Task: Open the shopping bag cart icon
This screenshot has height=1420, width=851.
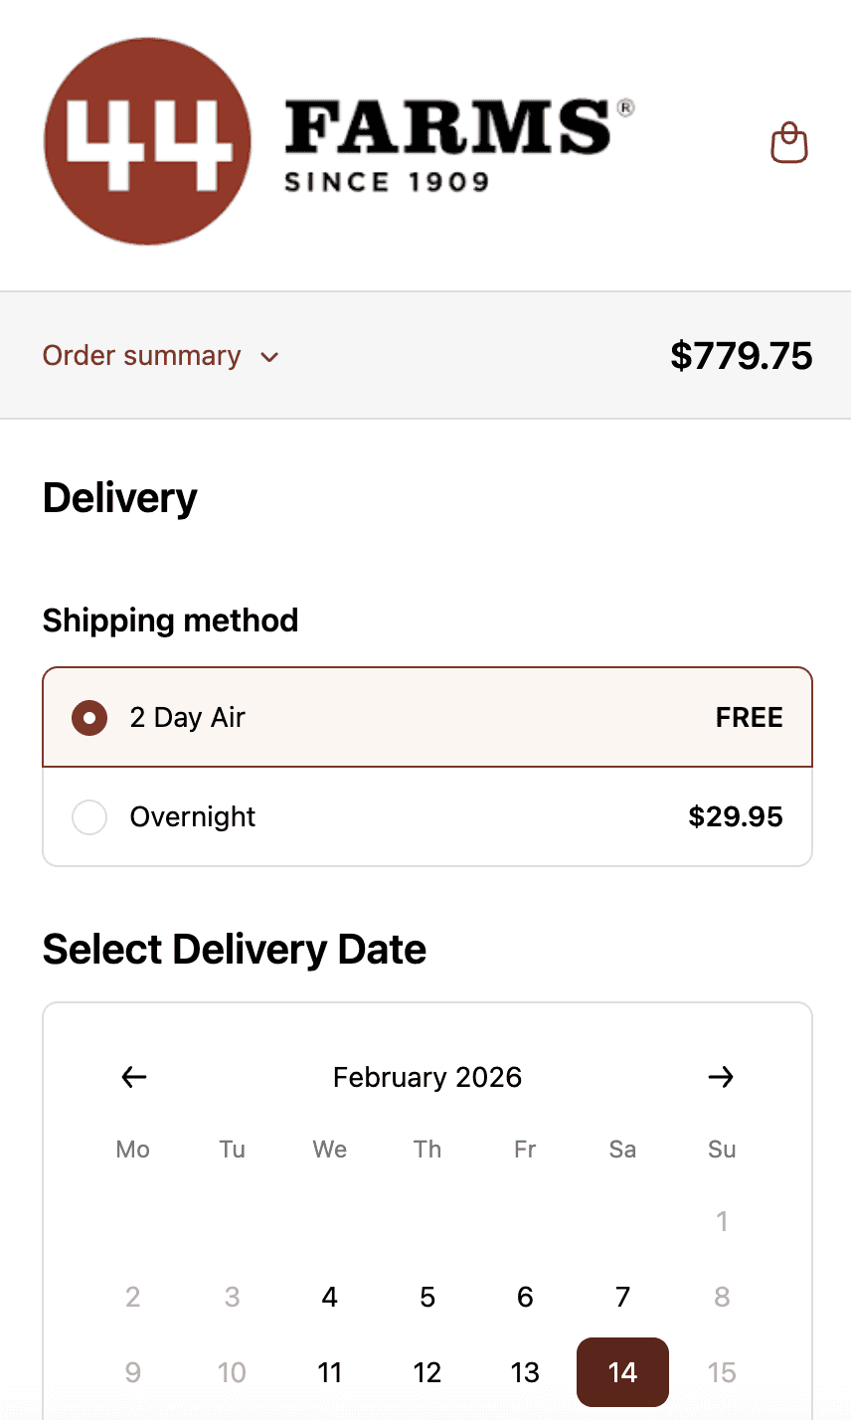Action: coord(789,143)
